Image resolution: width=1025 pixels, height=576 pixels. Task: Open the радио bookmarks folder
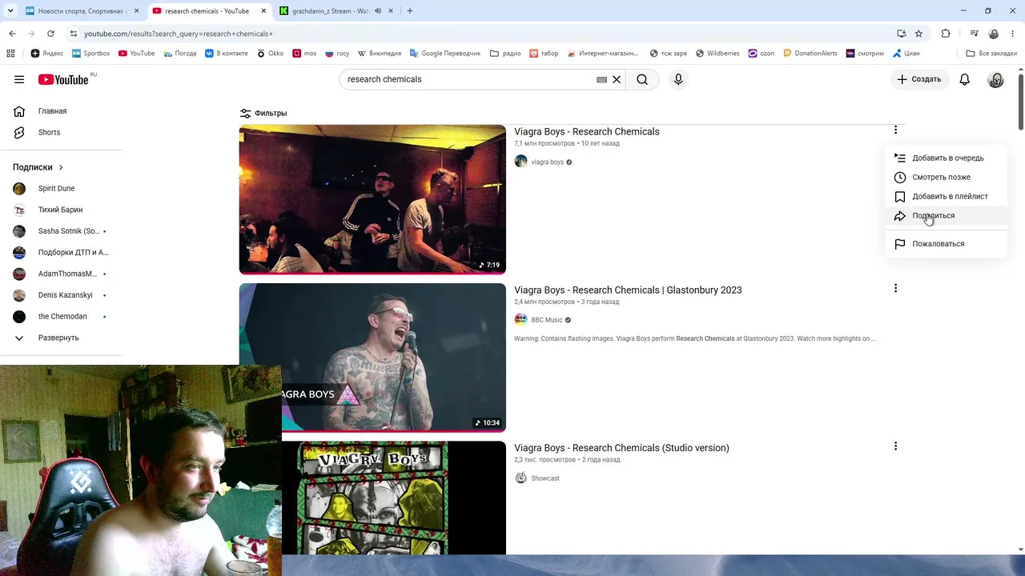[x=505, y=54]
